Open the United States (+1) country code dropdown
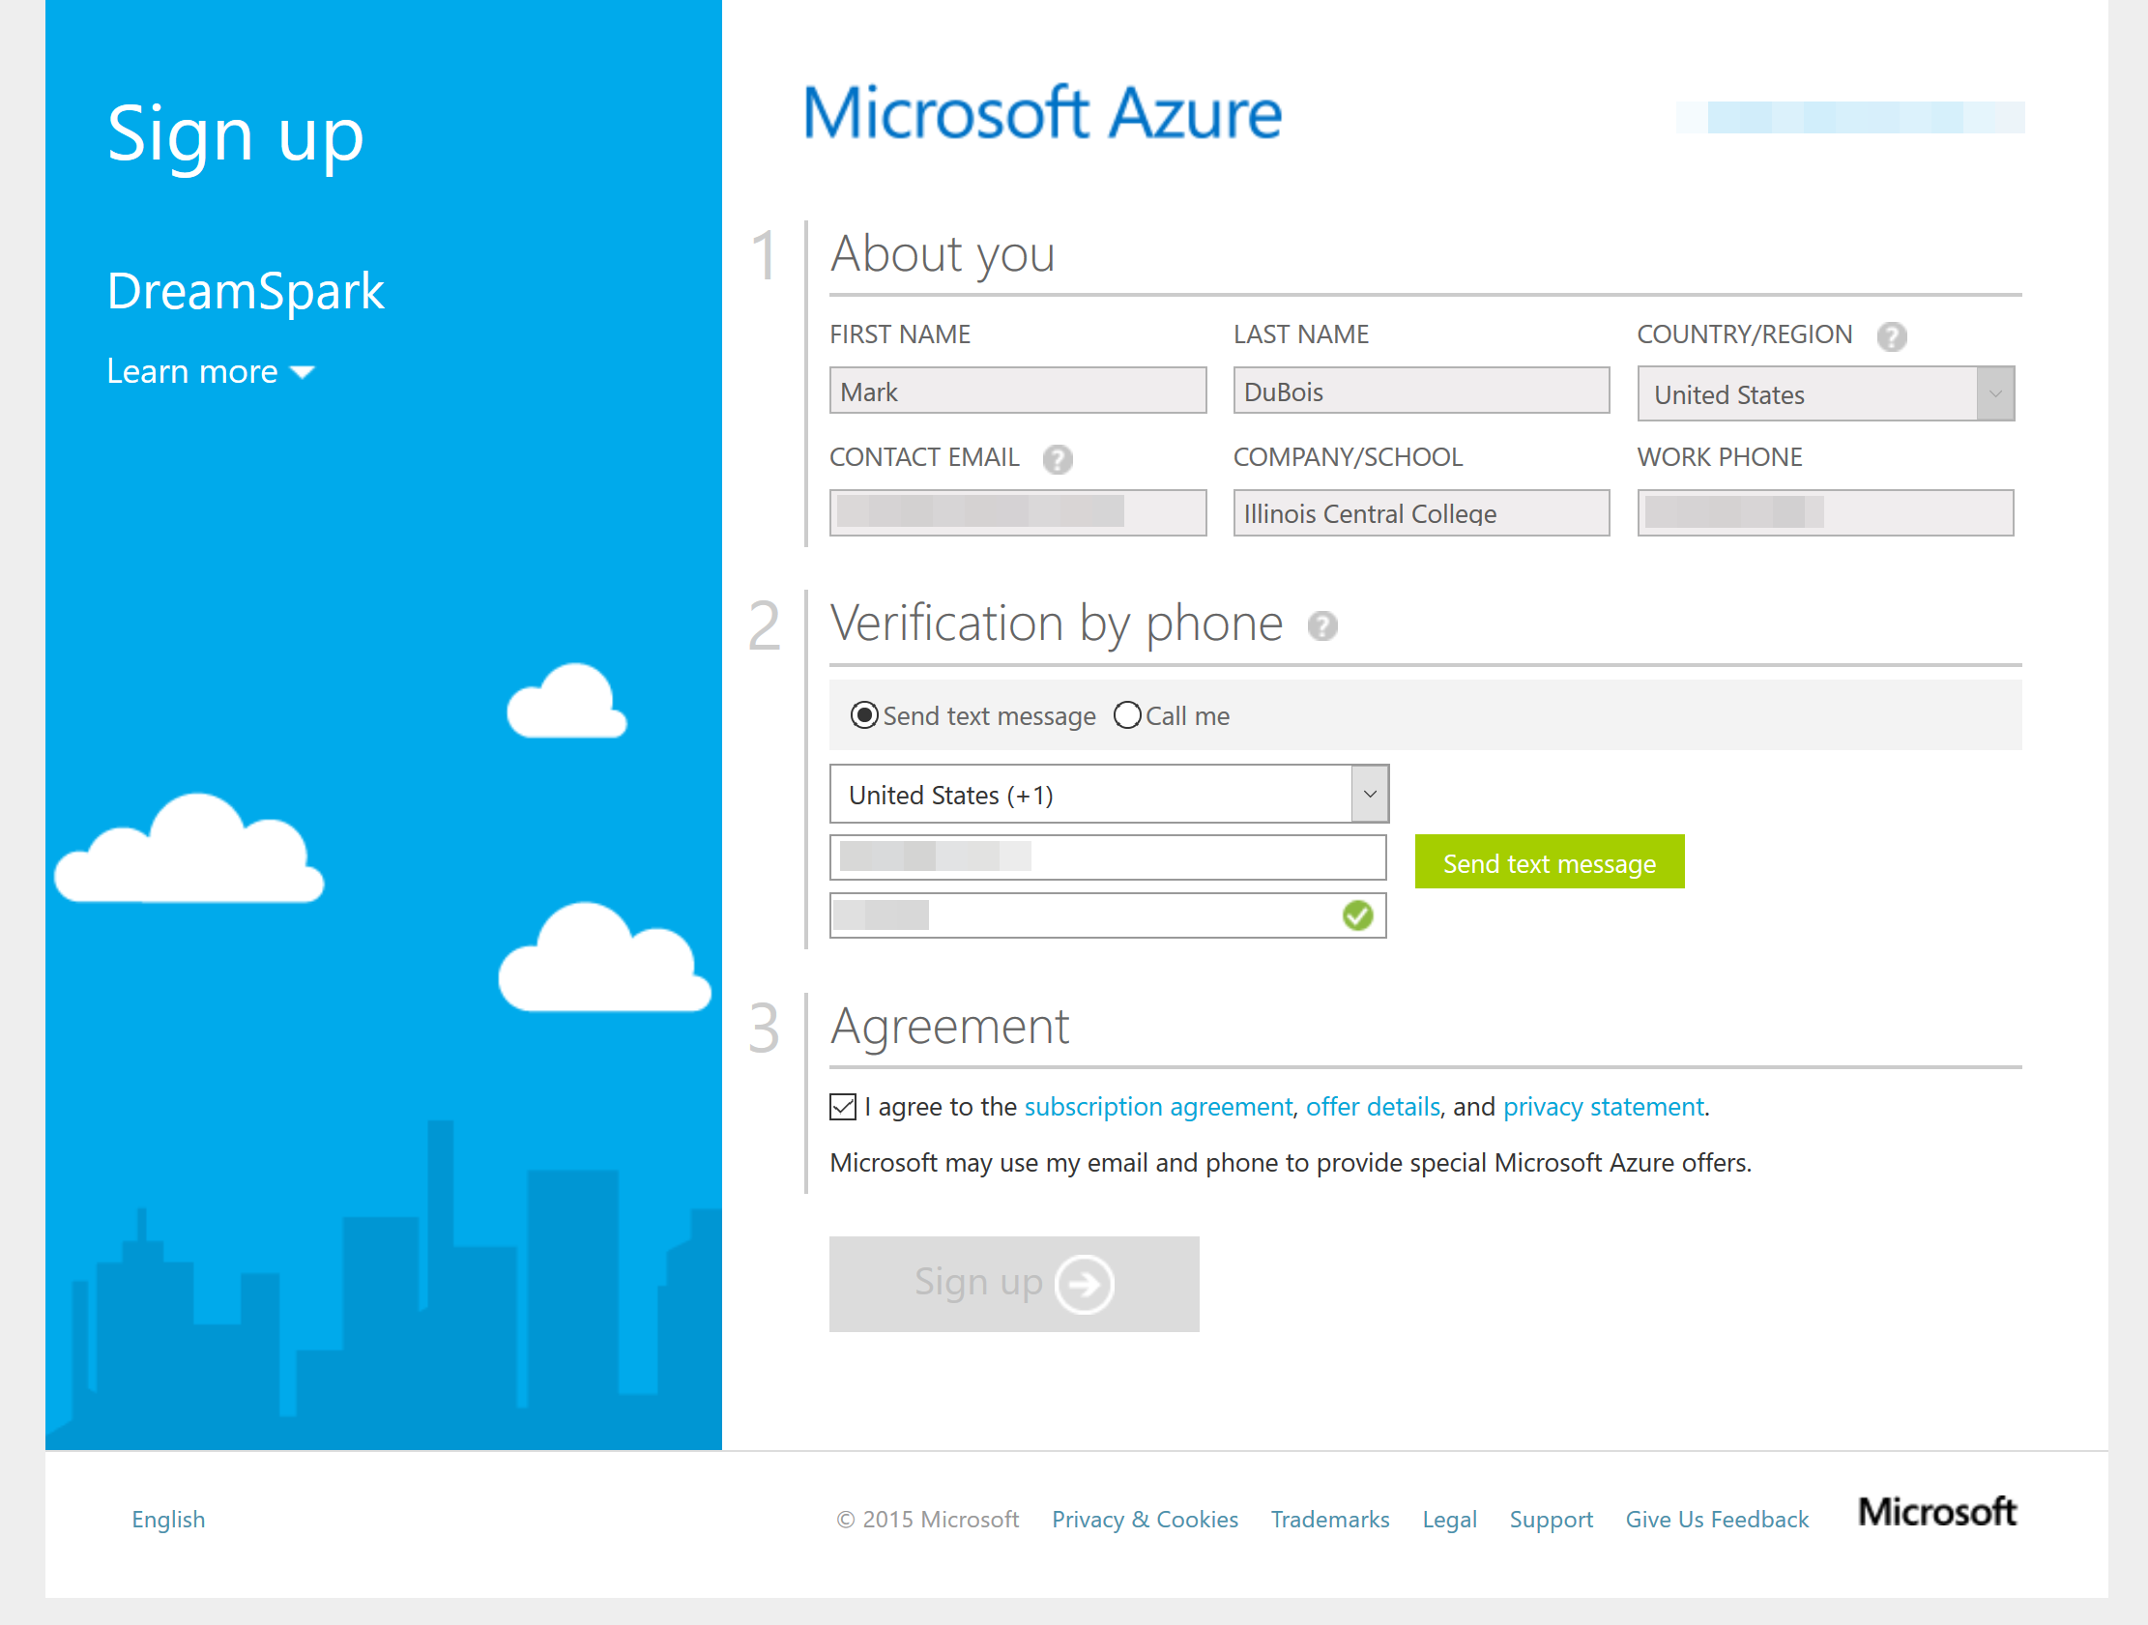 point(1109,794)
